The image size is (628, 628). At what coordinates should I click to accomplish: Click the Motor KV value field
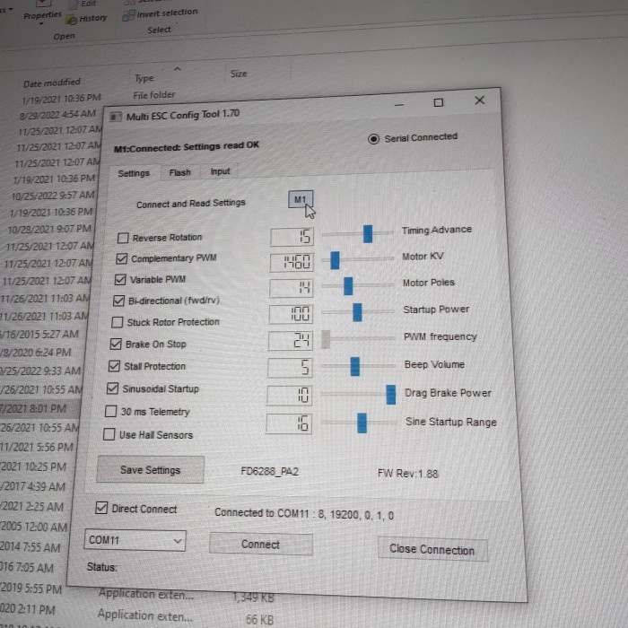click(x=292, y=263)
